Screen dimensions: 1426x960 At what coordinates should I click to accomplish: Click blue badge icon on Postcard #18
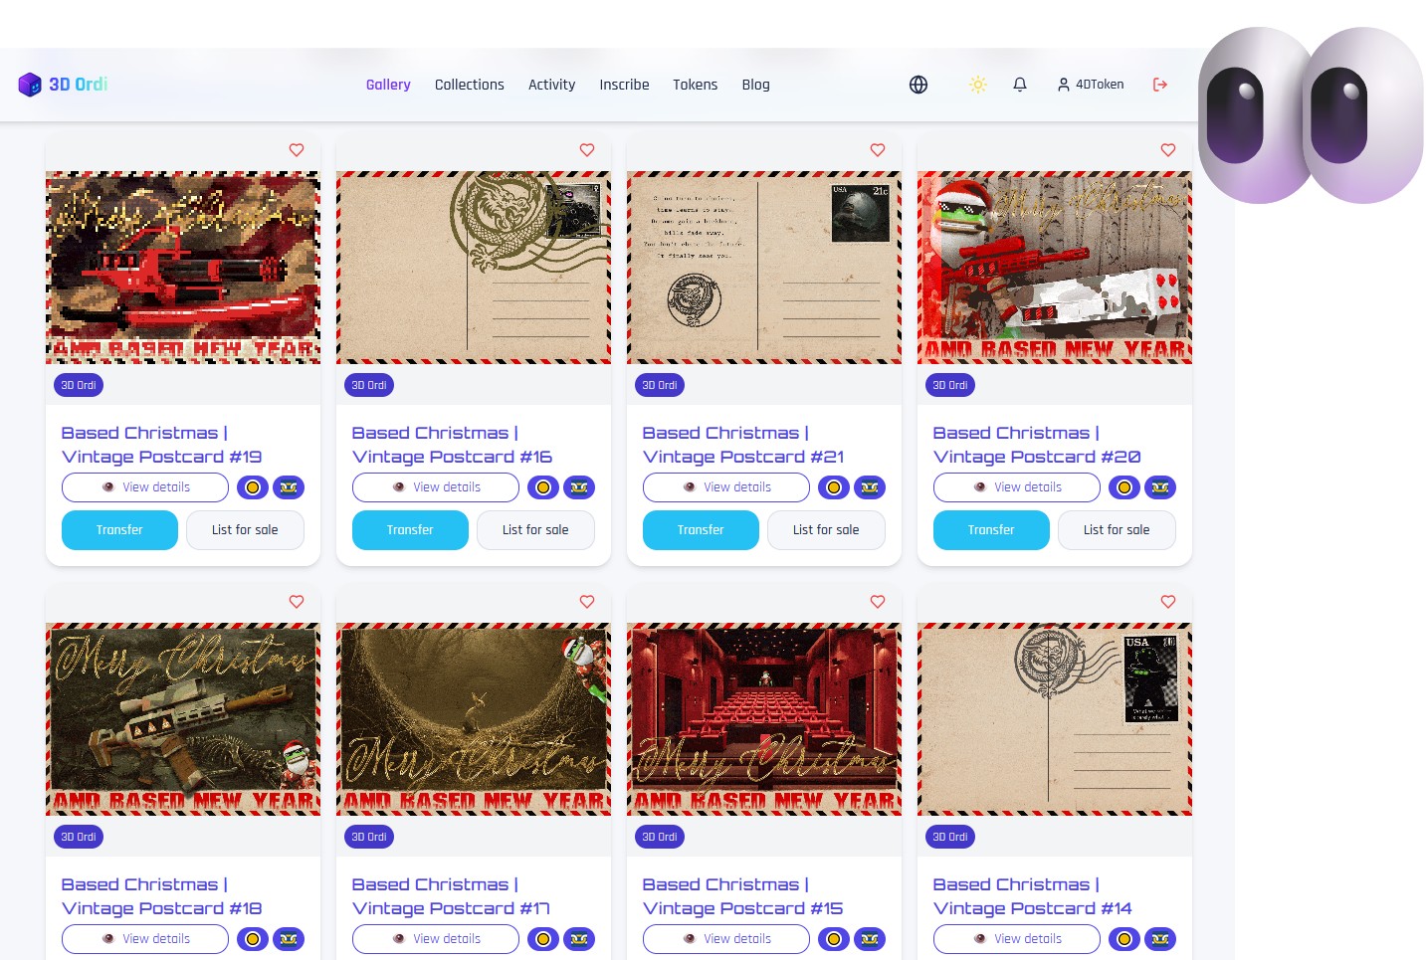click(289, 939)
